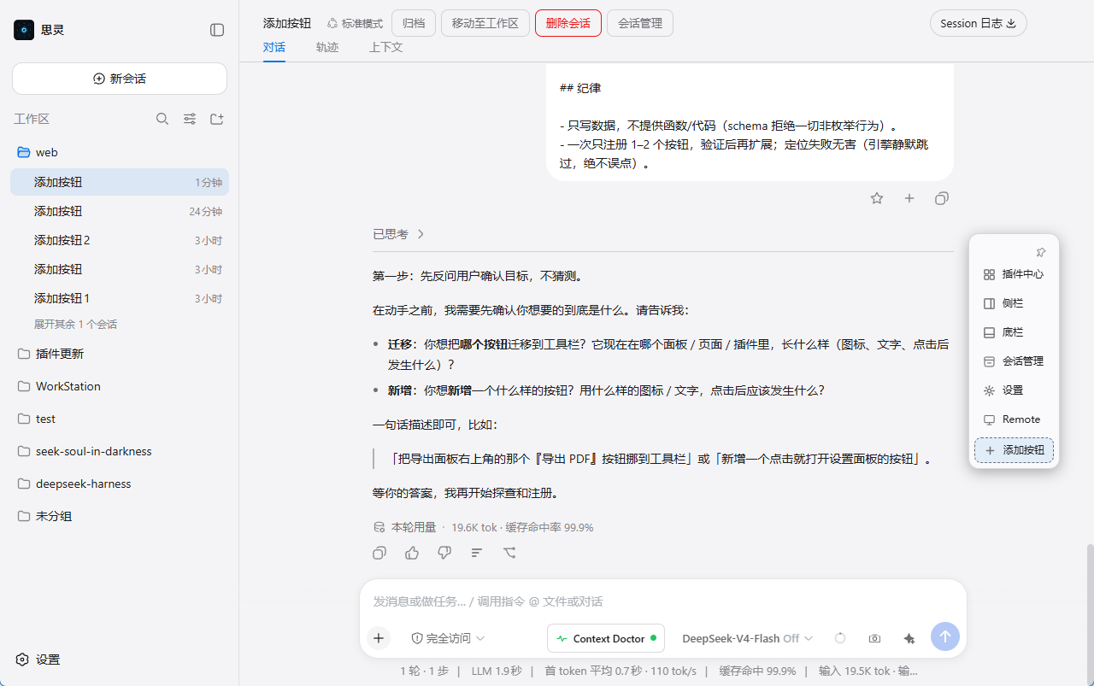Open workspace filter settings sliders icon

190,119
